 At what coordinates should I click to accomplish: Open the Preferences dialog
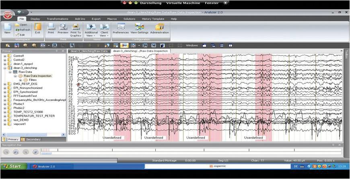(121, 29)
